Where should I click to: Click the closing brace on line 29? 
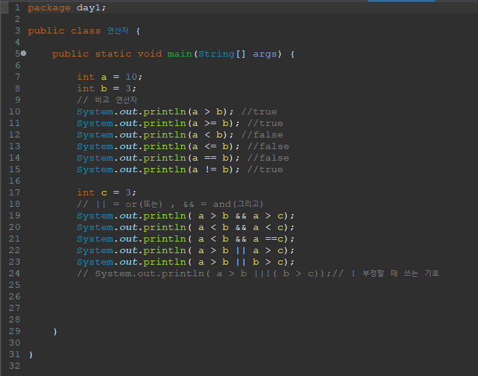pos(55,332)
